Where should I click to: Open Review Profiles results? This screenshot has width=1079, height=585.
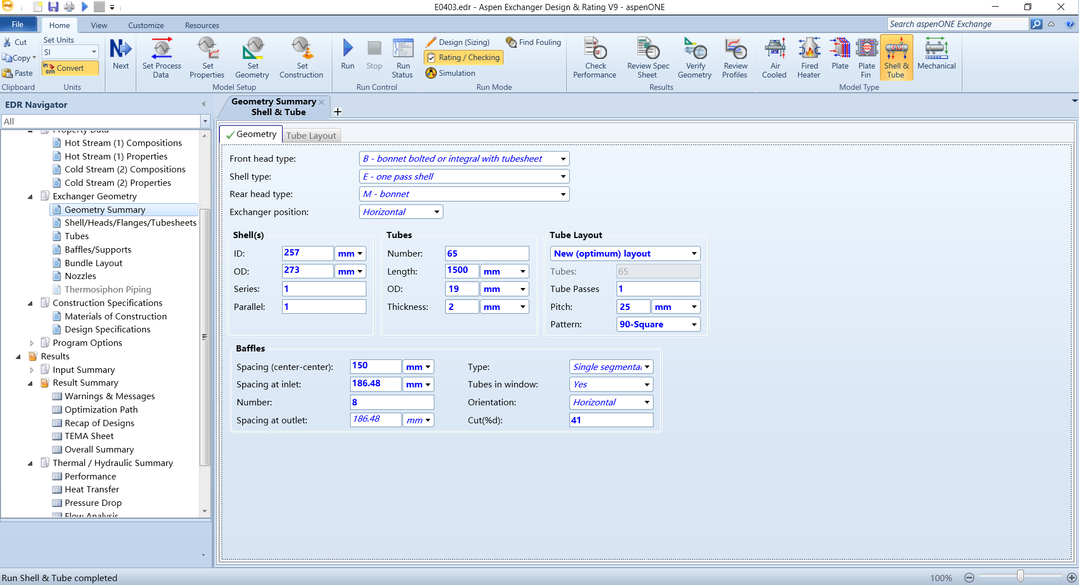(735, 58)
